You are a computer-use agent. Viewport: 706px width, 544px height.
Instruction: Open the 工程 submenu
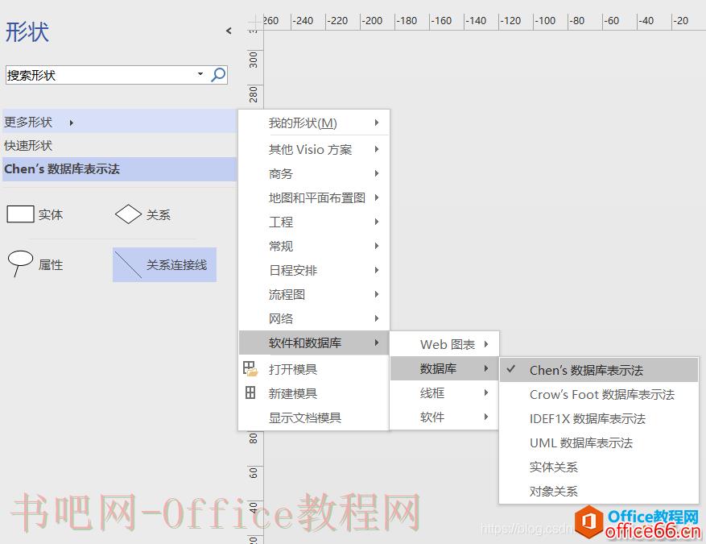point(313,222)
